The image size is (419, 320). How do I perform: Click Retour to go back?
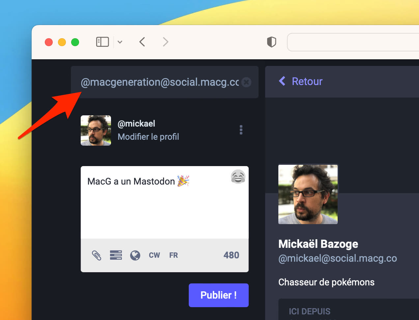point(301,81)
